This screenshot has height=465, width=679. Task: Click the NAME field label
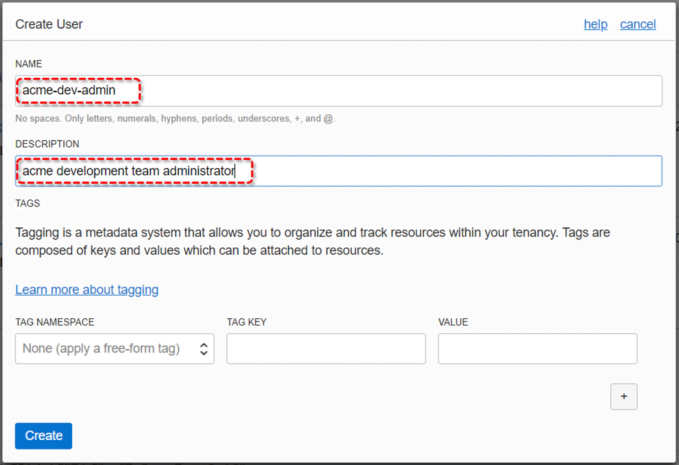coord(29,64)
